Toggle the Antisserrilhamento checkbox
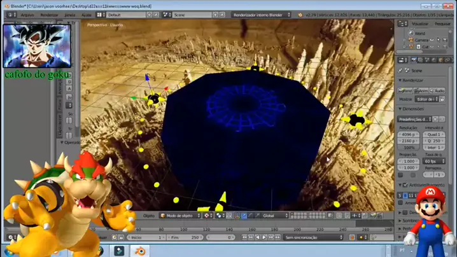This screenshot has height=257, width=457. click(x=405, y=185)
